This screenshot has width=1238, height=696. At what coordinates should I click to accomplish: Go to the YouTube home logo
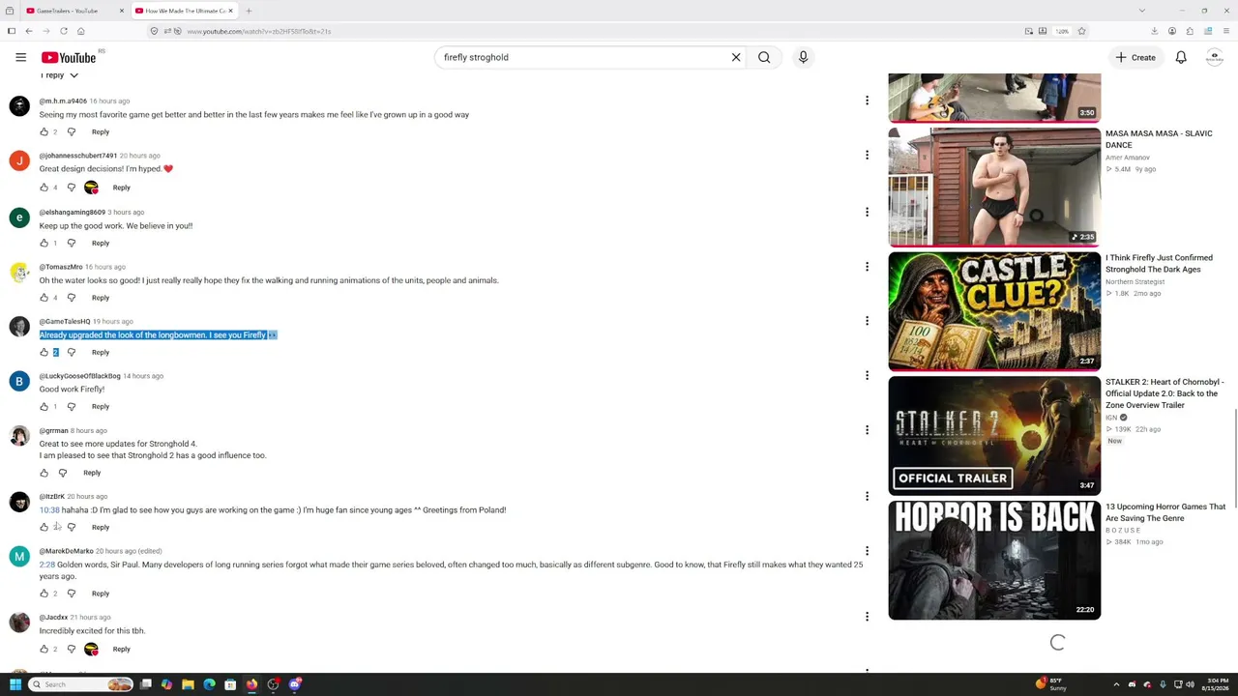tap(69, 58)
